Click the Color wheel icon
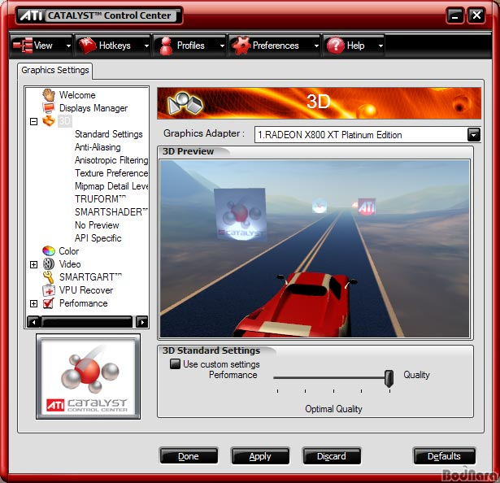Screen dimensions: 500x483 pyautogui.click(x=49, y=250)
